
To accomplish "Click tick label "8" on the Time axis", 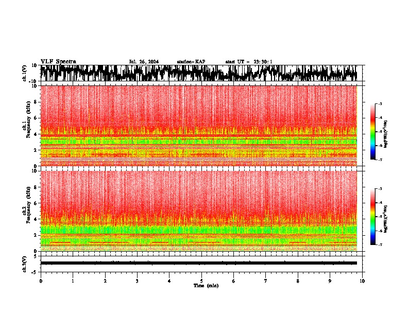I will [298, 281].
